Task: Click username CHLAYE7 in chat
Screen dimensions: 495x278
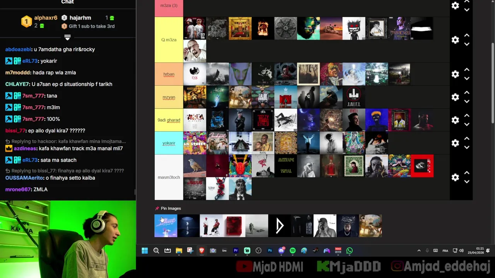Action: [x=17, y=84]
